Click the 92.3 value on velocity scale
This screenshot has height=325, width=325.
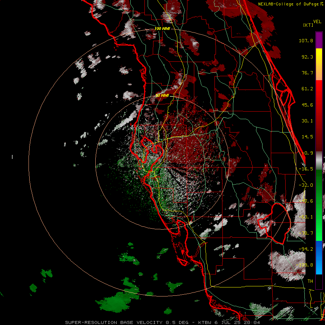[307, 57]
